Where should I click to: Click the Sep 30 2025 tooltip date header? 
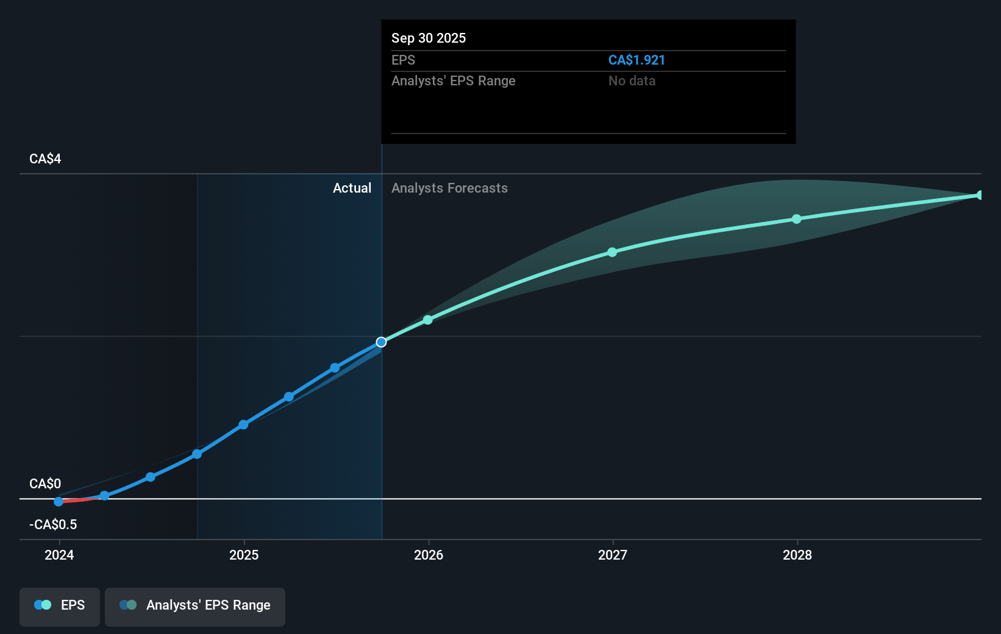point(429,38)
